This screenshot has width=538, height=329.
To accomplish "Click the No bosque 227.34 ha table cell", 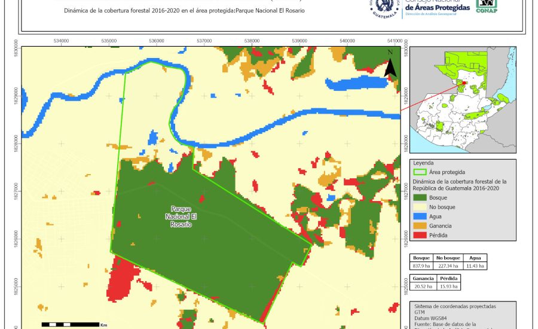I will pos(448,266).
